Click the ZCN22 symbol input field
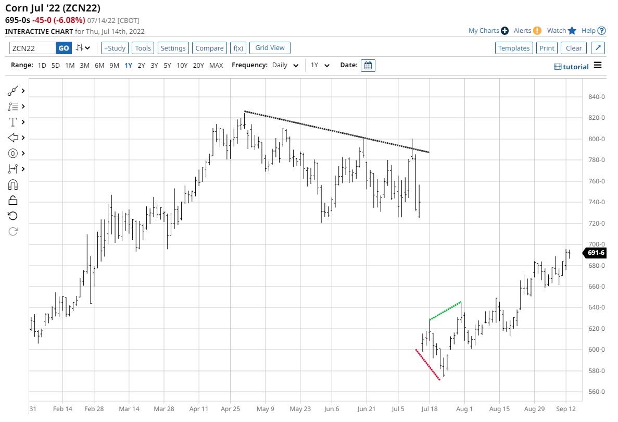 [x=33, y=48]
